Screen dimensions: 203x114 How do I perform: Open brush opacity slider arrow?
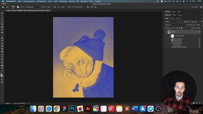[x=52, y=7]
